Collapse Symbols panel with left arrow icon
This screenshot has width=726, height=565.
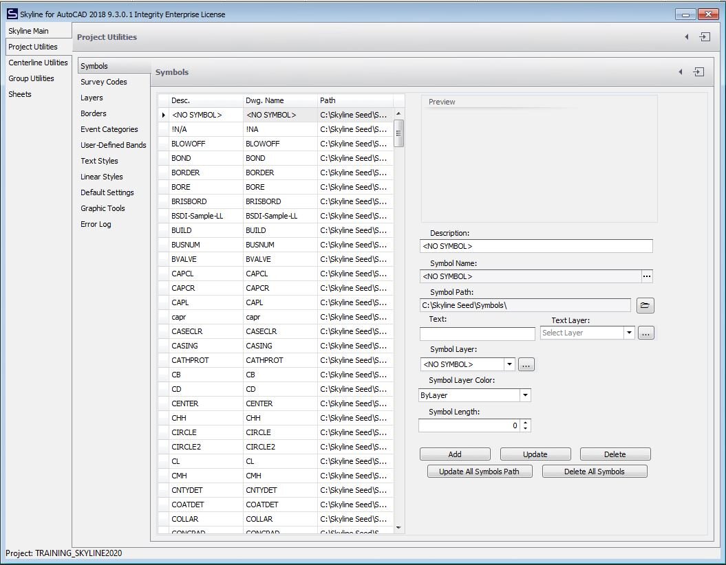tap(680, 71)
